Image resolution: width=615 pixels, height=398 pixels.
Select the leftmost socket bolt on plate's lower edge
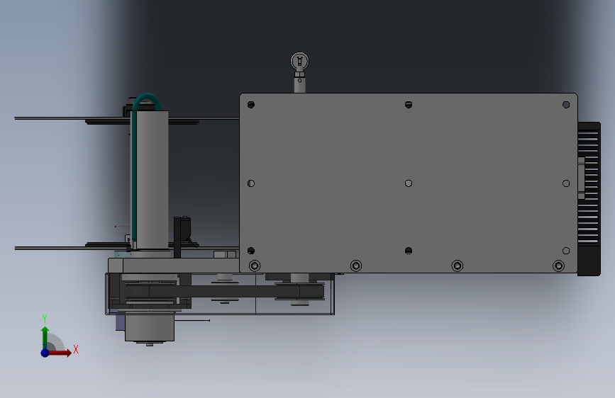click(x=255, y=266)
